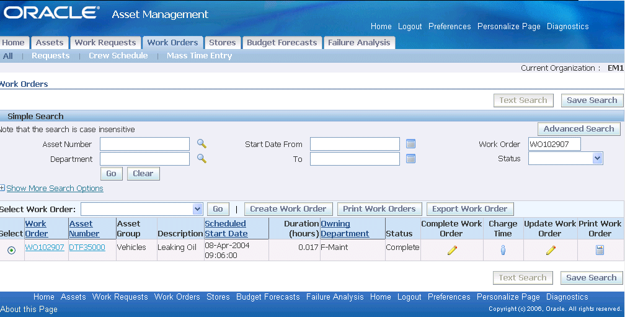625x317 pixels.
Task: Focus the Start Date From field
Action: click(355, 144)
